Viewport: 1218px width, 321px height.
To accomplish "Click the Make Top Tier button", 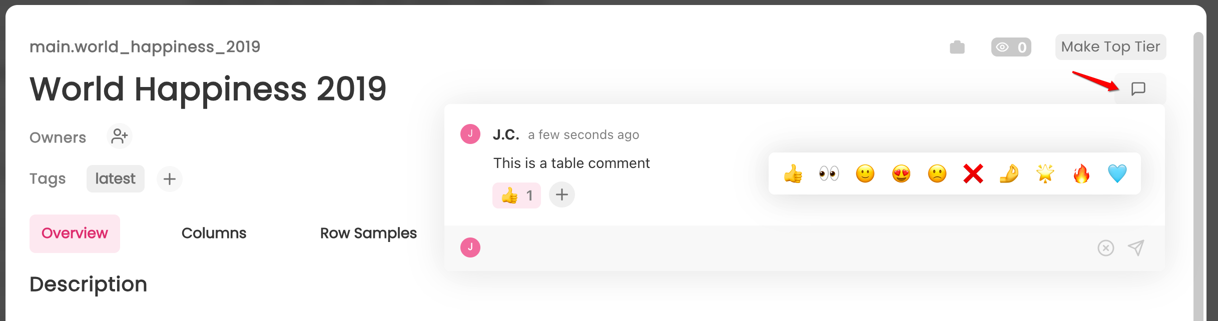I will coord(1111,47).
